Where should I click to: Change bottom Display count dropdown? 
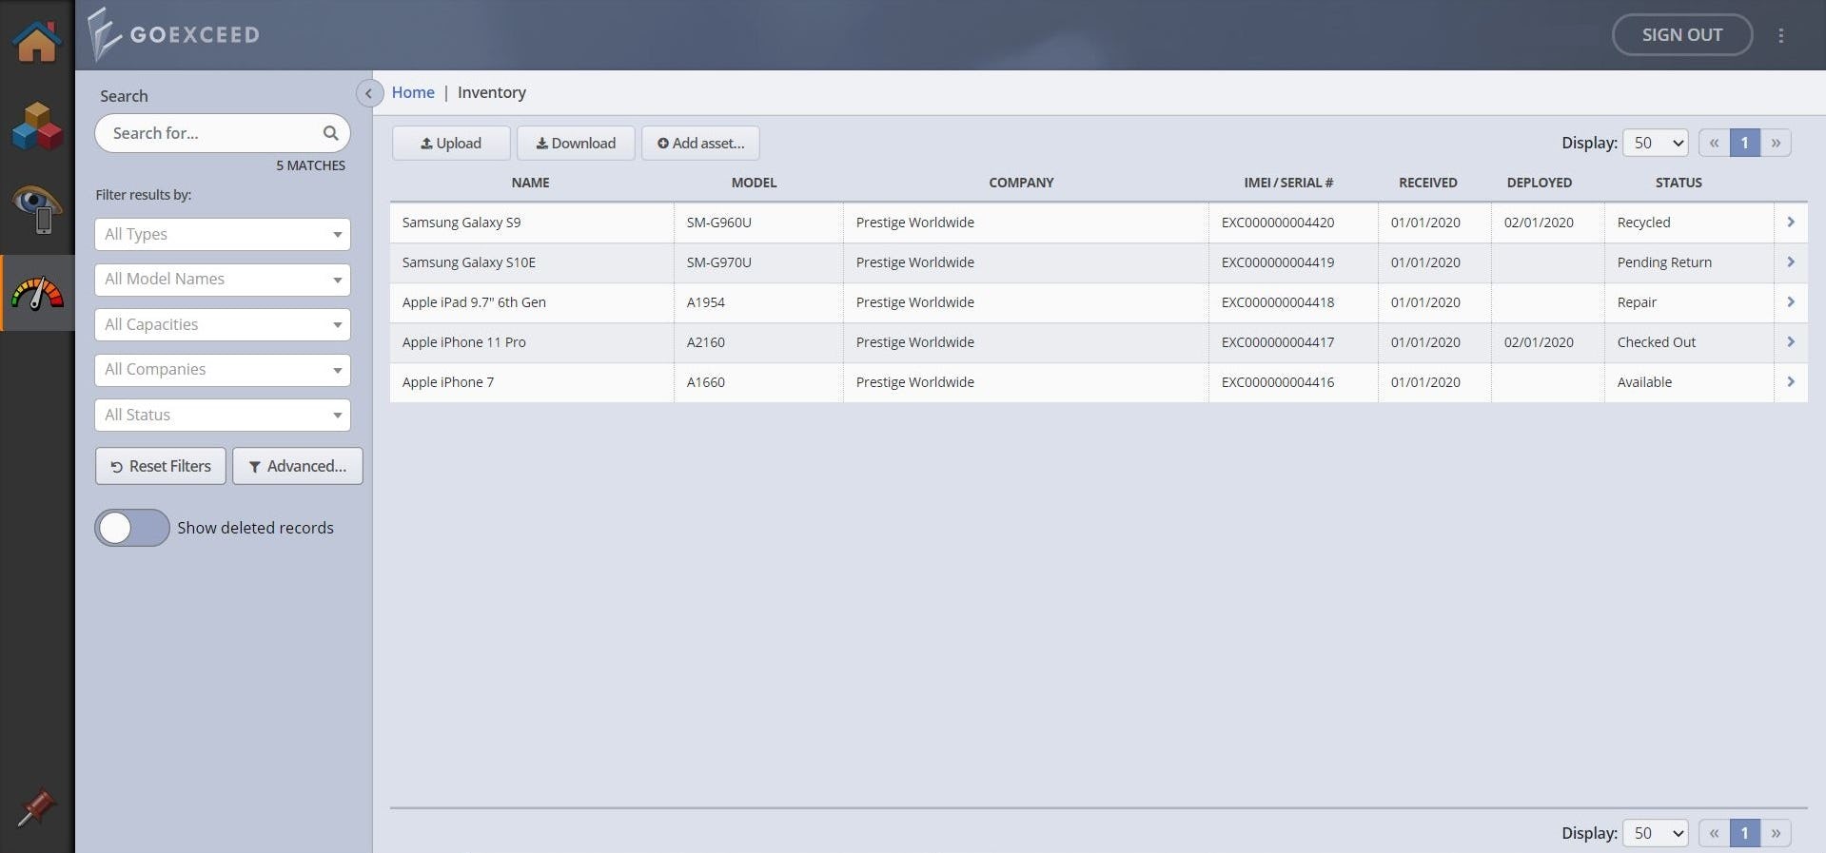[1656, 833]
